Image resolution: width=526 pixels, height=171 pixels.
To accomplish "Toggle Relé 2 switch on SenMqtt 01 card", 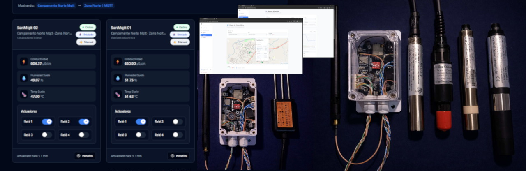I will coord(178,122).
